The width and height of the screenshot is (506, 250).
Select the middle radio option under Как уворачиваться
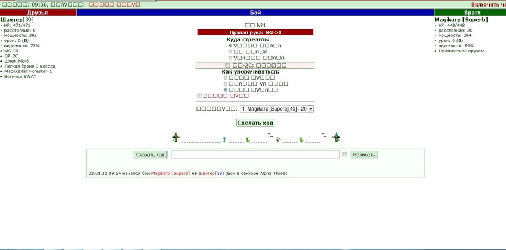point(225,84)
